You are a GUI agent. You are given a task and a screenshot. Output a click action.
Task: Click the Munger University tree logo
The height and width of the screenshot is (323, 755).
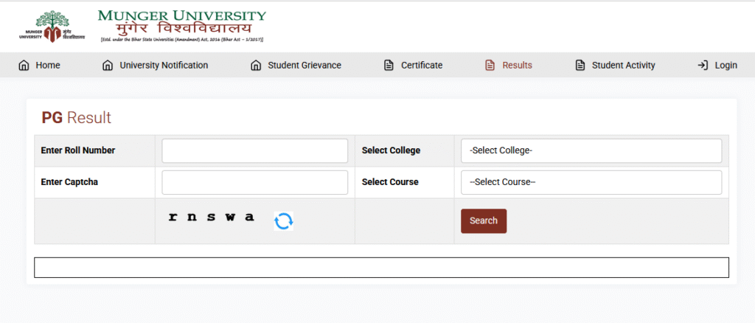[x=52, y=27]
